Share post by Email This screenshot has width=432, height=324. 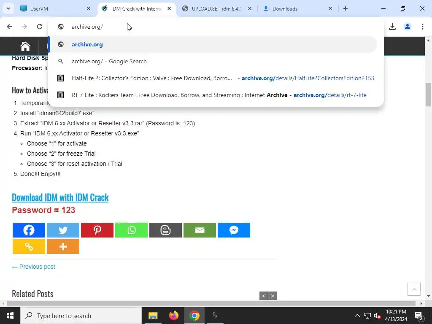click(200, 230)
